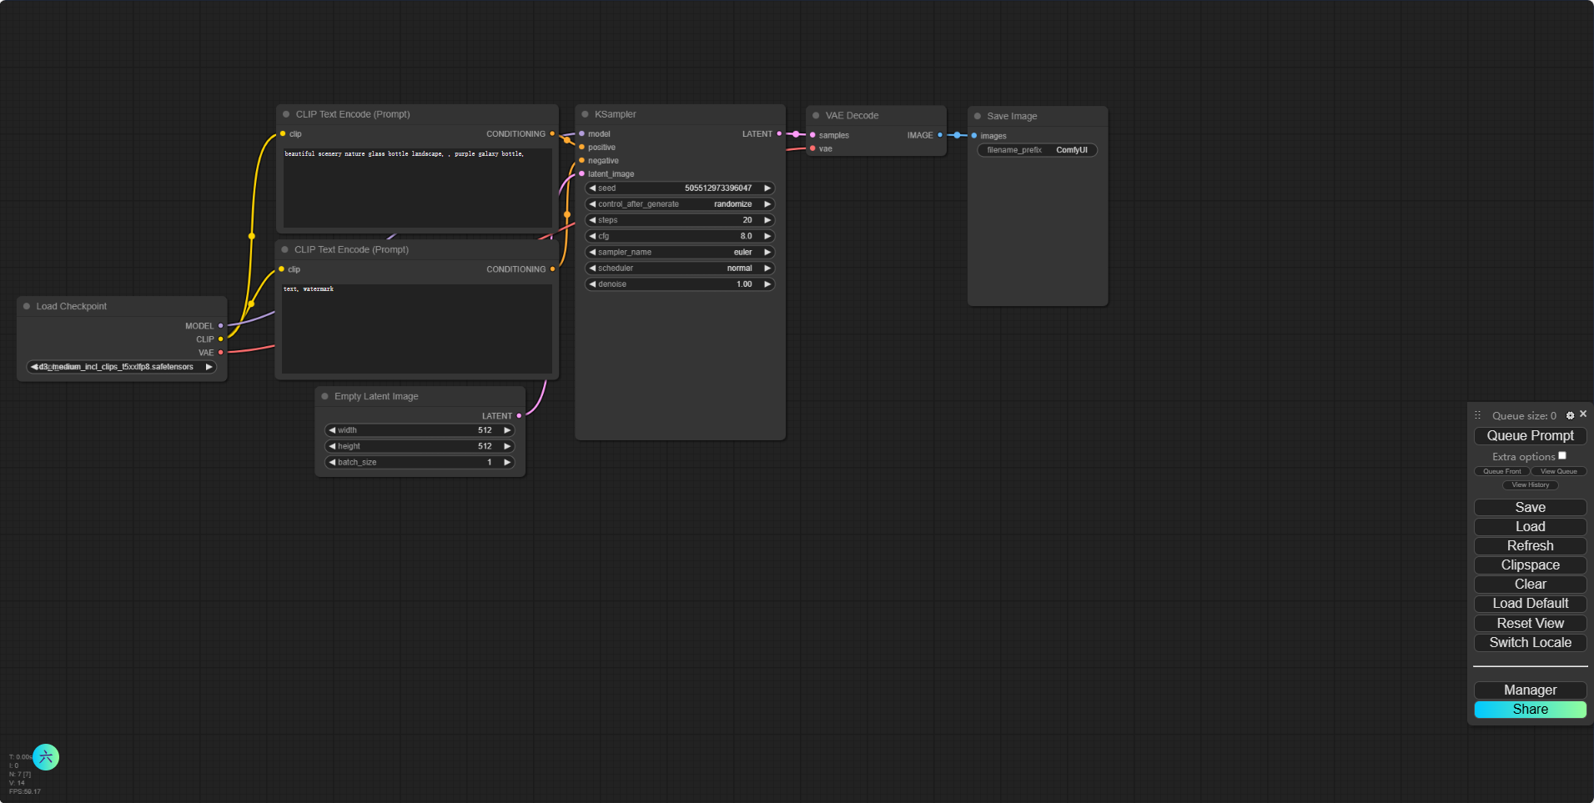The height and width of the screenshot is (803, 1594).
Task: Increase denoise with right arrow
Action: (767, 284)
